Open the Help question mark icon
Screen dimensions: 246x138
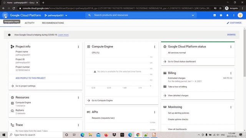click(x=221, y=15)
